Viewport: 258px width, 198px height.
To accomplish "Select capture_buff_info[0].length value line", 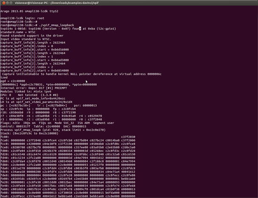I will pyautogui.click(x=33, y=43).
